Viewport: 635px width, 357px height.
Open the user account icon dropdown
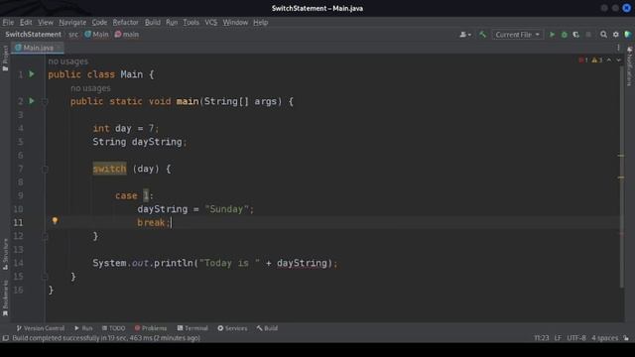click(x=465, y=35)
